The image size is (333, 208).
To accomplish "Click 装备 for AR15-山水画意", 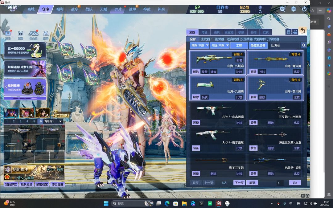I will pos(196,122).
